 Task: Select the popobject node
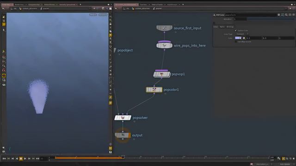click(x=115, y=50)
